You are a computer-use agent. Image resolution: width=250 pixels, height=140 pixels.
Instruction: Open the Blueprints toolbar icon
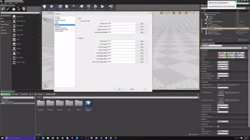click(x=81, y=7)
